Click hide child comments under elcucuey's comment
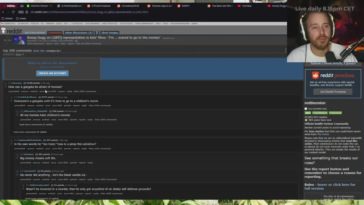Image resolution: width=364 pixels, height=205 pixels. pos(85,91)
